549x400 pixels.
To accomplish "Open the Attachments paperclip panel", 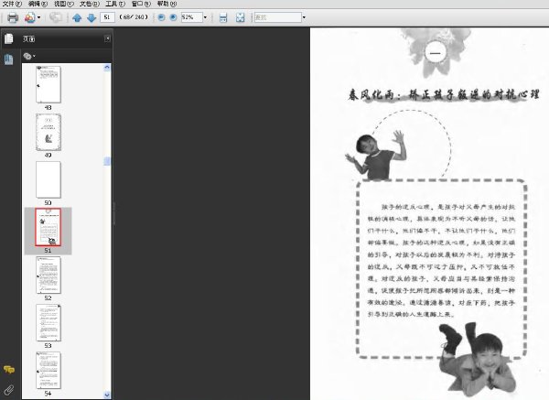I will 9,390.
